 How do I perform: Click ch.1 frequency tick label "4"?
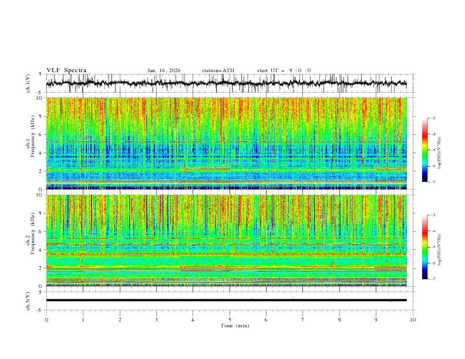coord(42,153)
